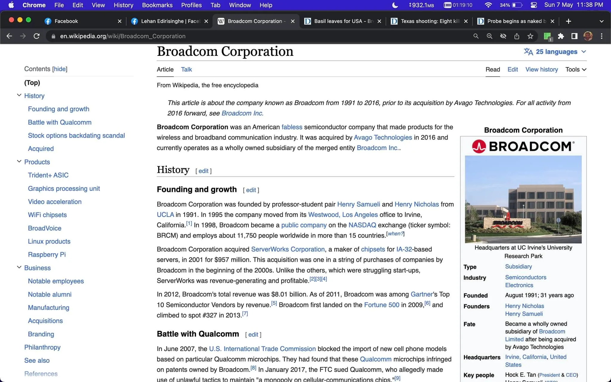Screen dimensions: 611x382
Task: Click the magnifier search icon in address bar
Action: pos(476,36)
